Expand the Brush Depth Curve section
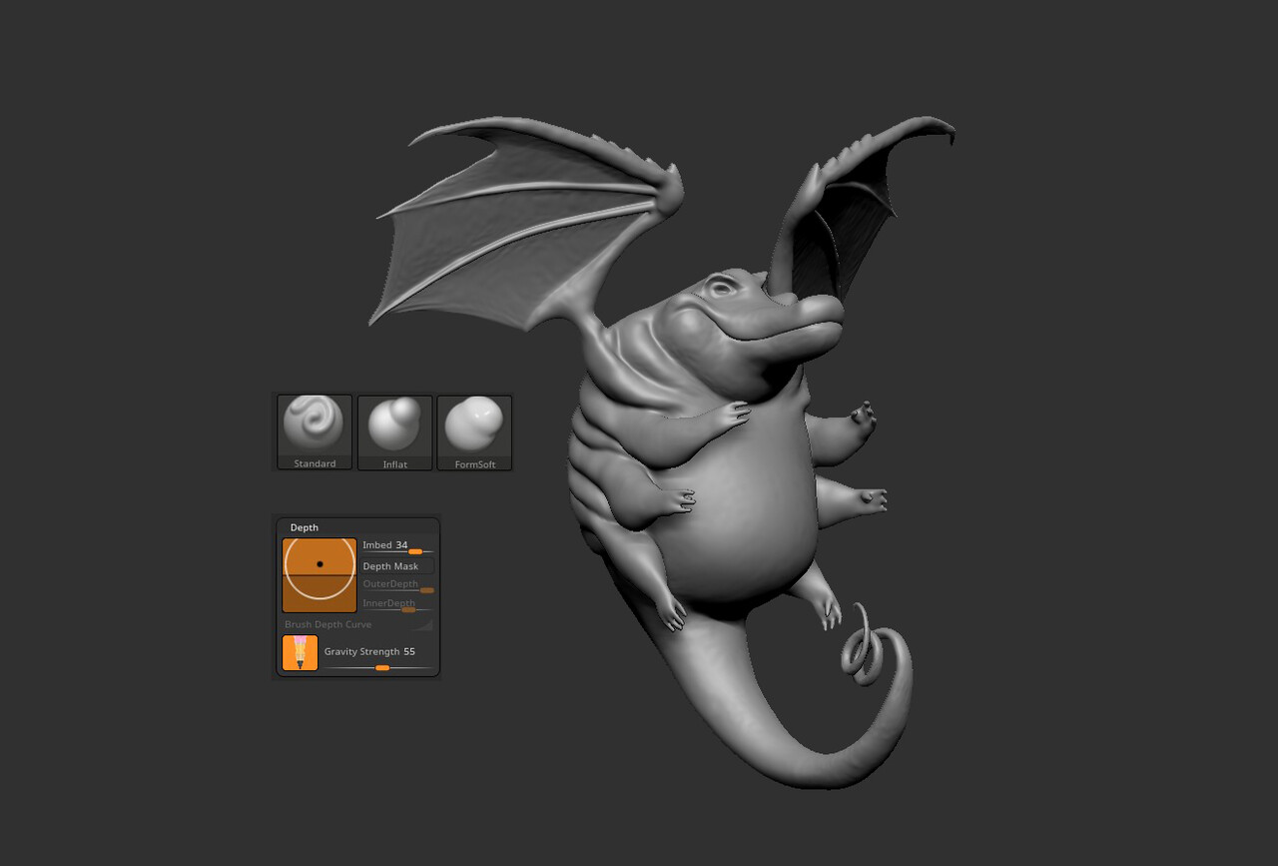1278x866 pixels. point(357,624)
